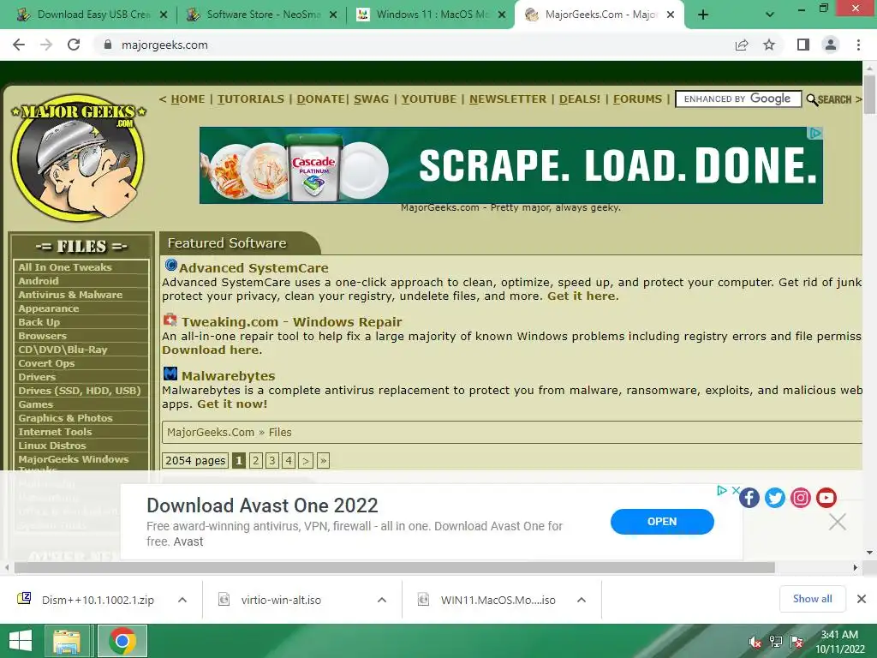Click the muted volume tray icon
The image size is (877, 658).
755,642
